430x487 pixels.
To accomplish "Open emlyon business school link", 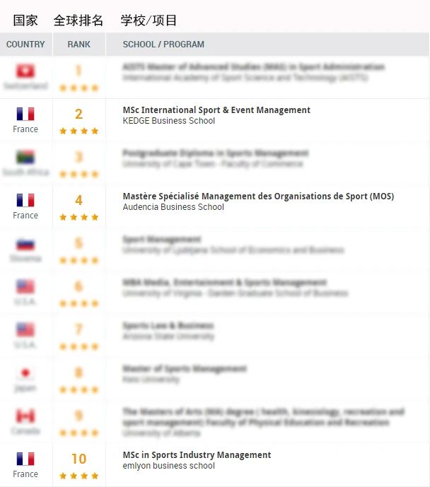I will pyautogui.click(x=169, y=466).
